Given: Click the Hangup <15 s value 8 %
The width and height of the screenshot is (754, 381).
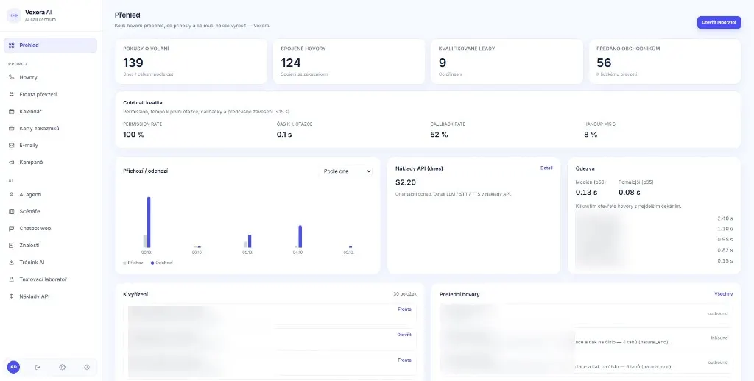Looking at the screenshot, I should 591,135.
